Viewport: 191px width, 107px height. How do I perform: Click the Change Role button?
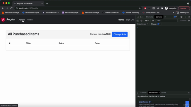(x=120, y=34)
